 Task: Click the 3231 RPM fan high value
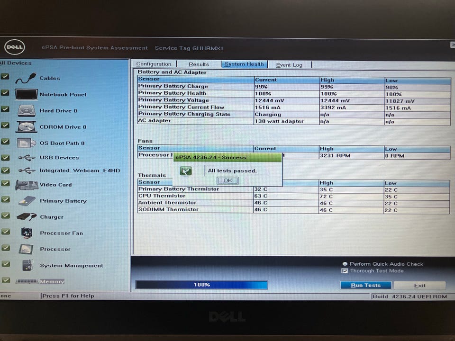click(335, 156)
